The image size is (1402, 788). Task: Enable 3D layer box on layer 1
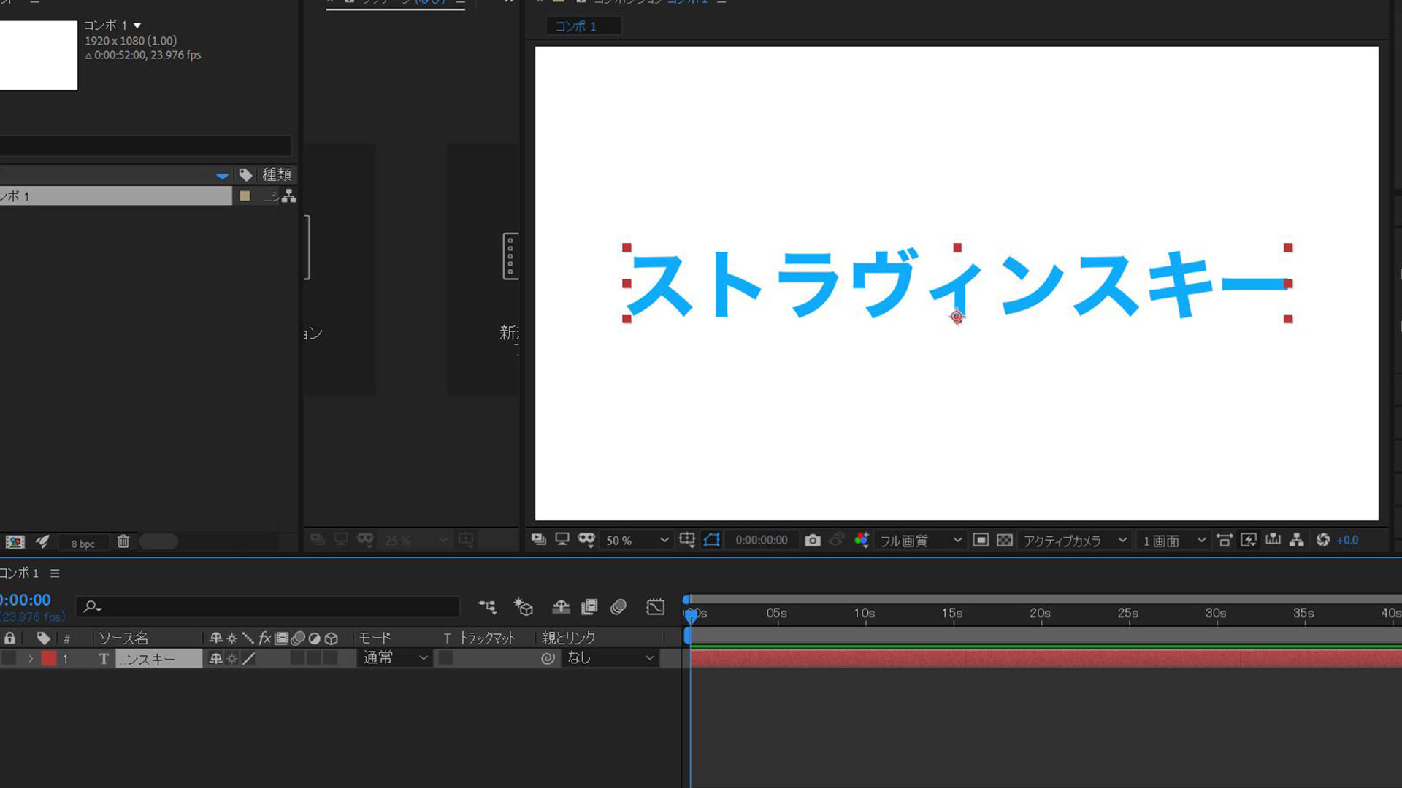point(331,657)
